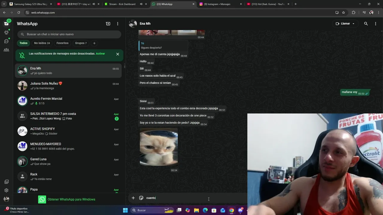Open the Juliana Solis Nuñez chat

click(68, 86)
